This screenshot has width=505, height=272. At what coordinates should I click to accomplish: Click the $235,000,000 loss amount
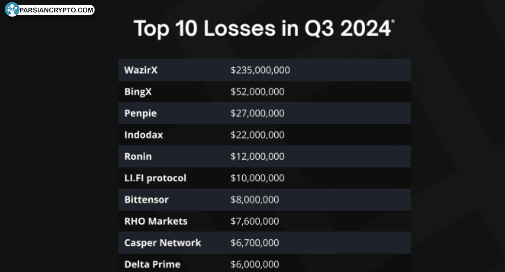[x=260, y=70]
